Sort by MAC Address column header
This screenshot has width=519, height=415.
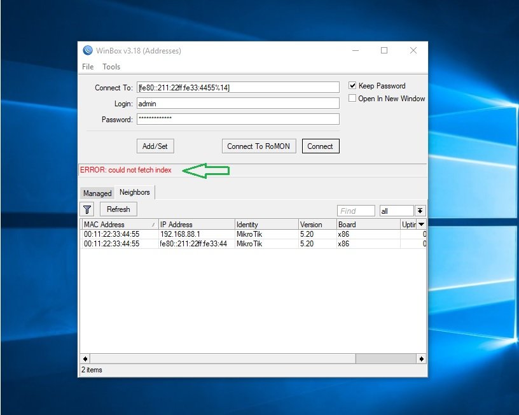(x=120, y=224)
